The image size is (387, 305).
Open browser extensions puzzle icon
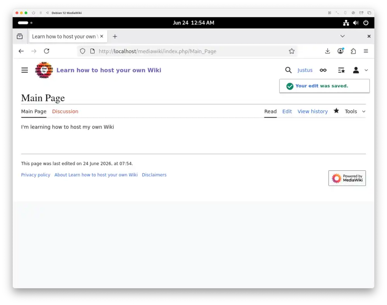click(x=353, y=51)
